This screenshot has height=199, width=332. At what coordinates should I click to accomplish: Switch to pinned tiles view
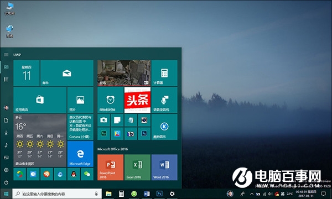pos(6,67)
